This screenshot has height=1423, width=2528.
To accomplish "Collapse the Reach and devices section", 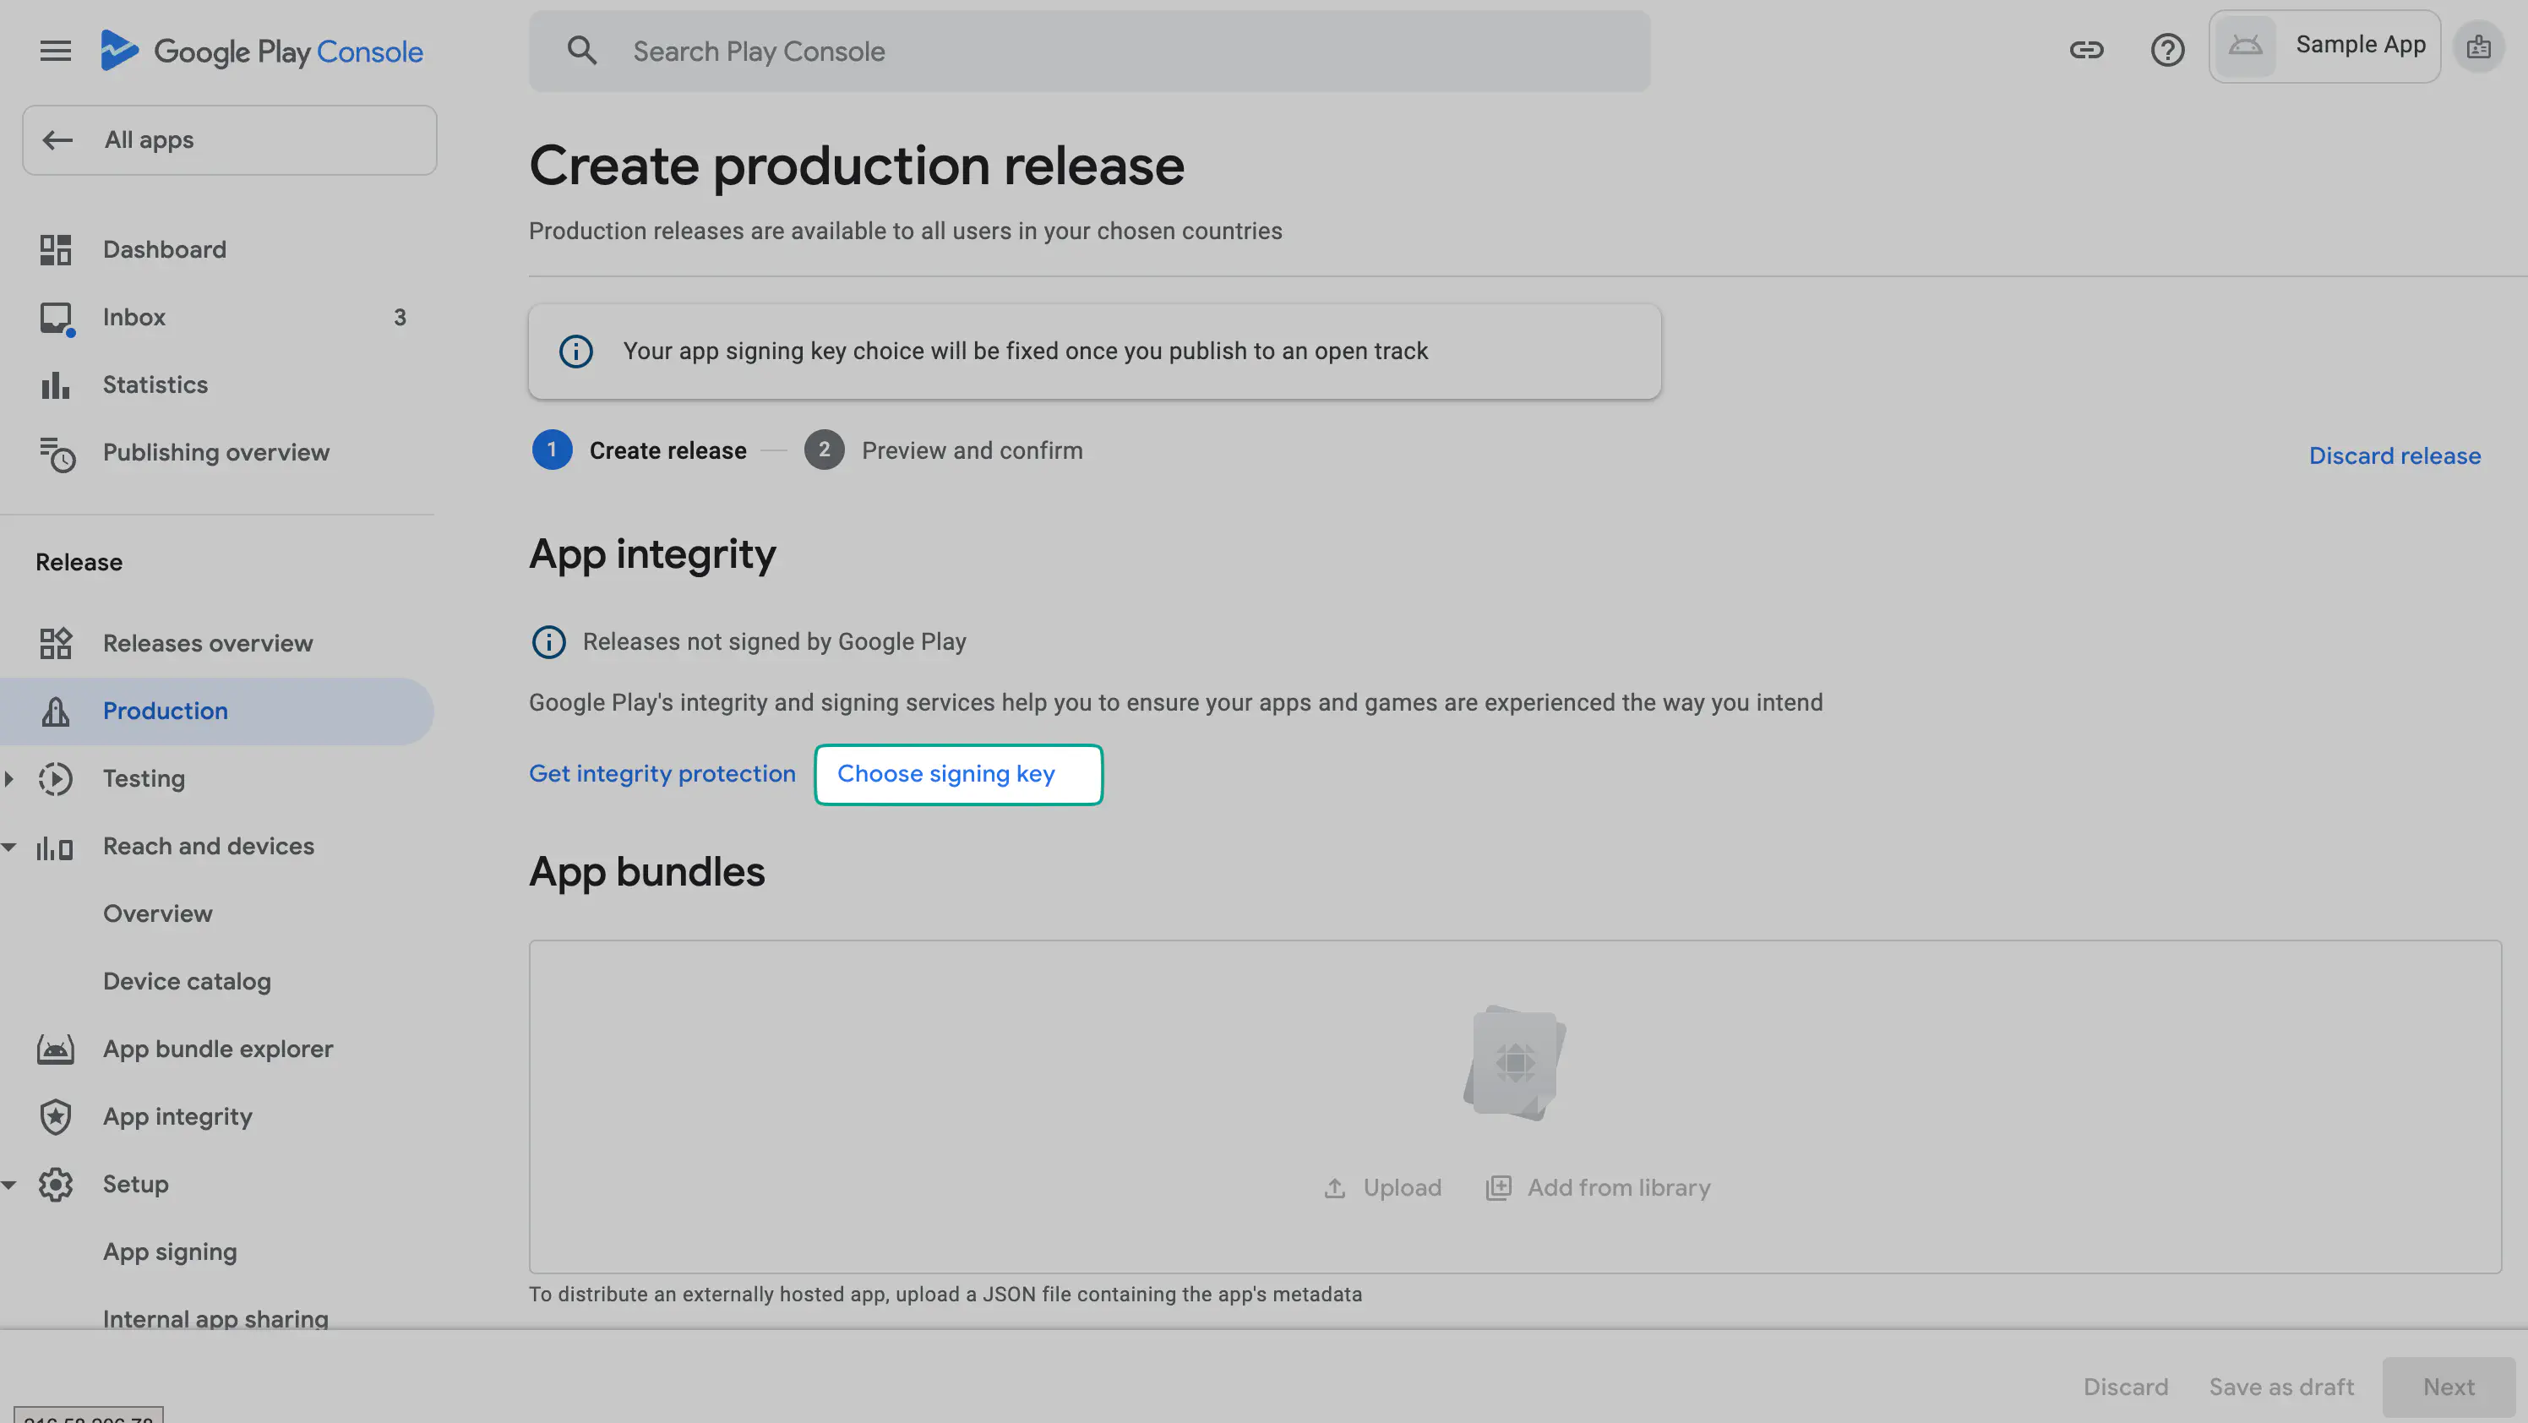I will tap(10, 847).
